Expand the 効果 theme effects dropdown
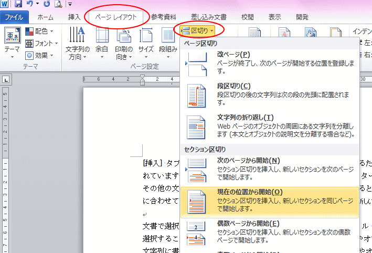372x253 pixels. (39, 56)
